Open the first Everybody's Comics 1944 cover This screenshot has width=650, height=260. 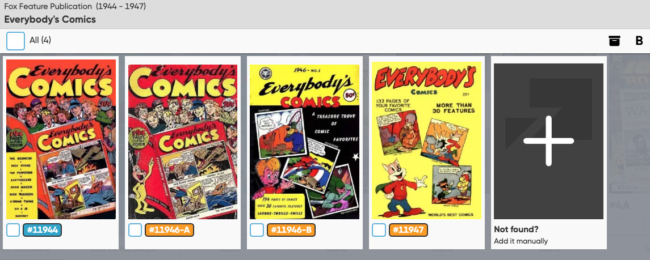click(x=61, y=139)
